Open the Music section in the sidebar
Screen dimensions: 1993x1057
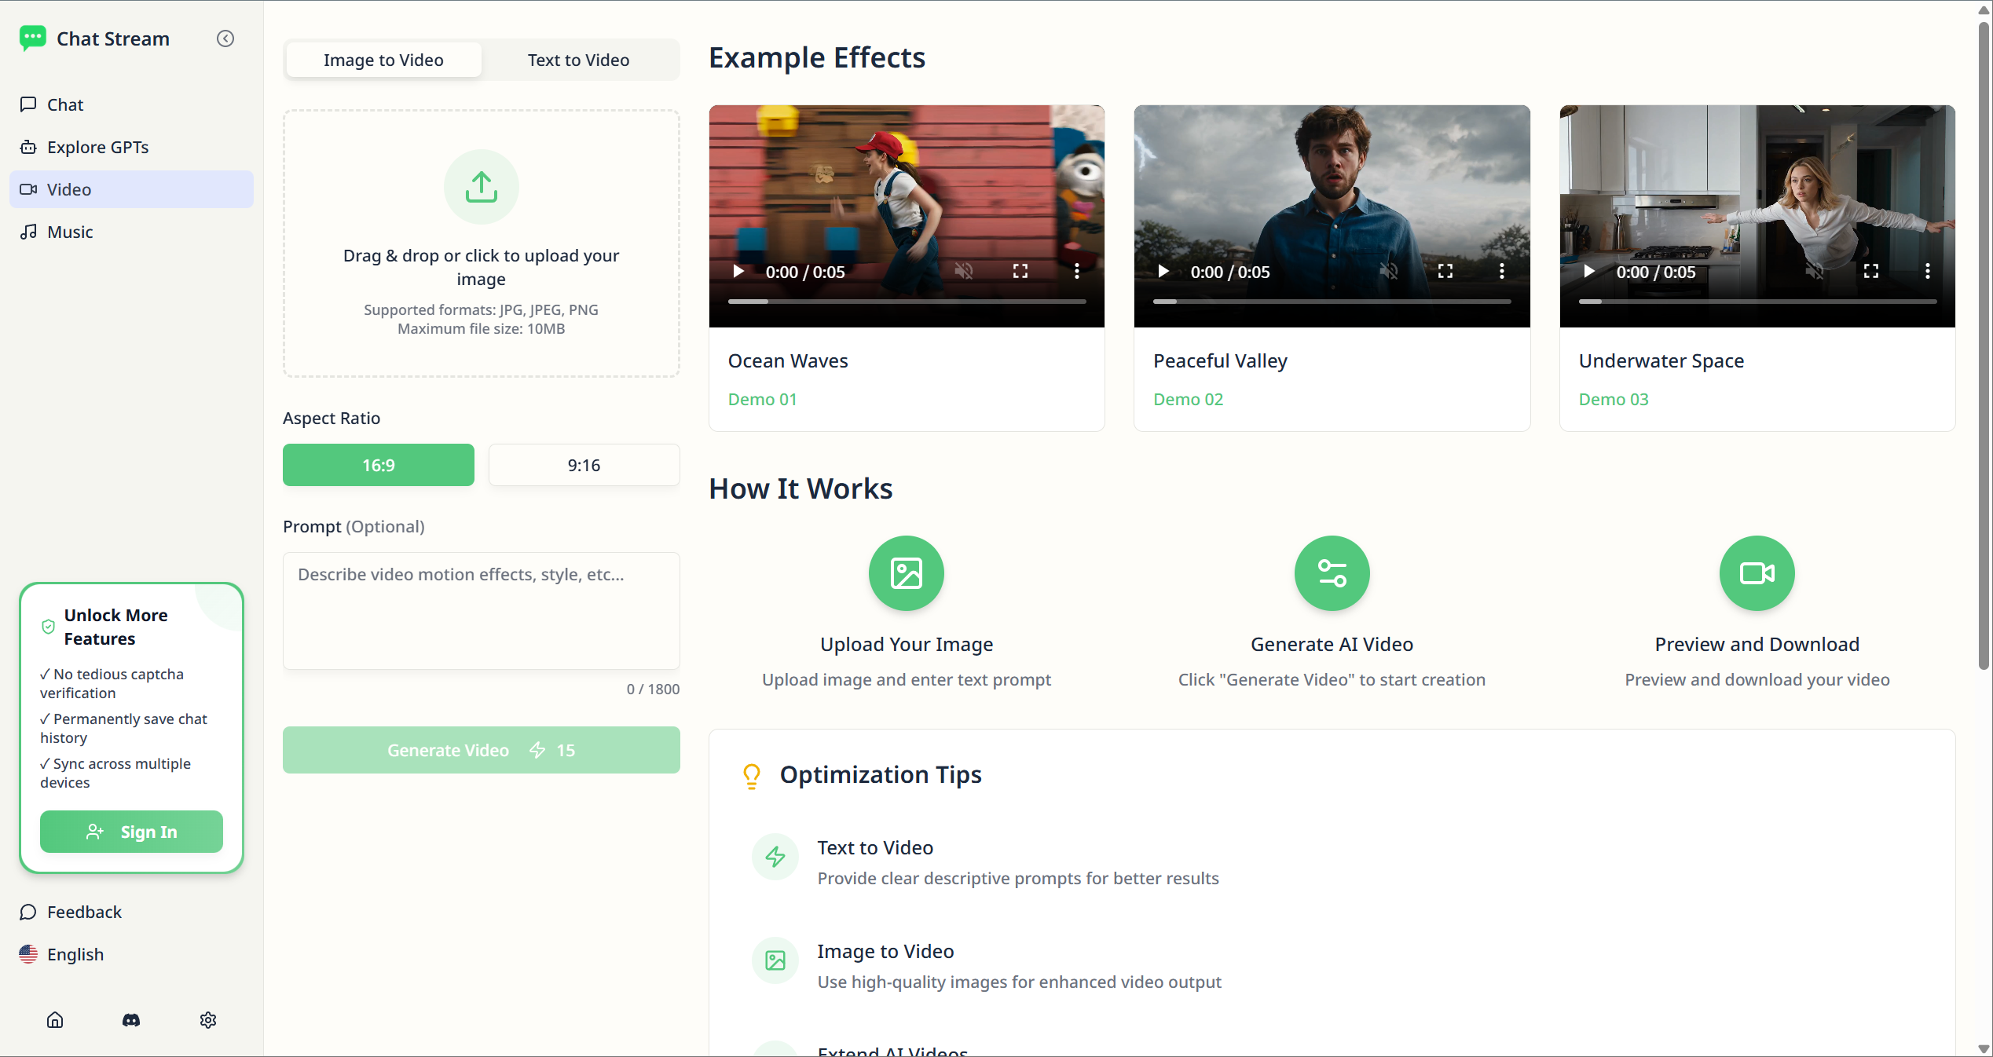[x=70, y=232]
